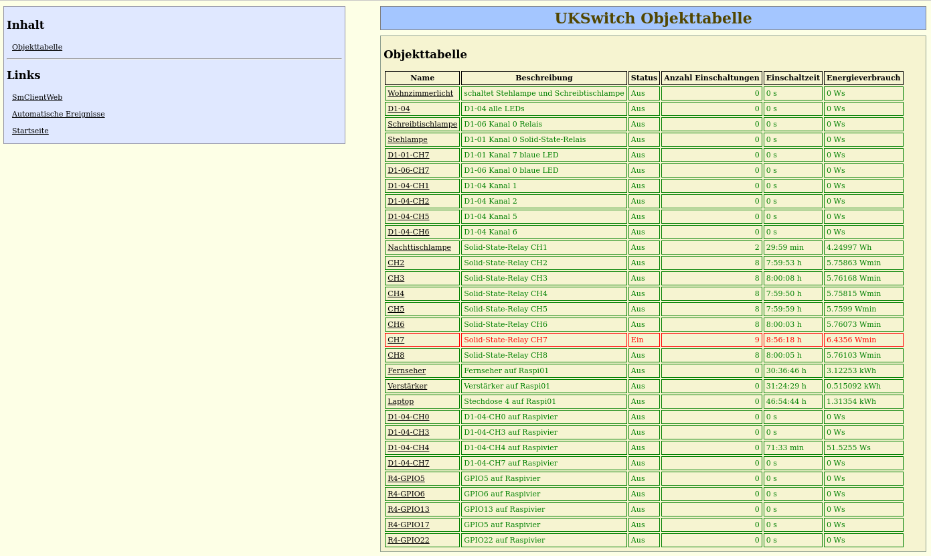Click the Beschreibung column header
The width and height of the screenshot is (931, 556).
pyautogui.click(x=544, y=78)
